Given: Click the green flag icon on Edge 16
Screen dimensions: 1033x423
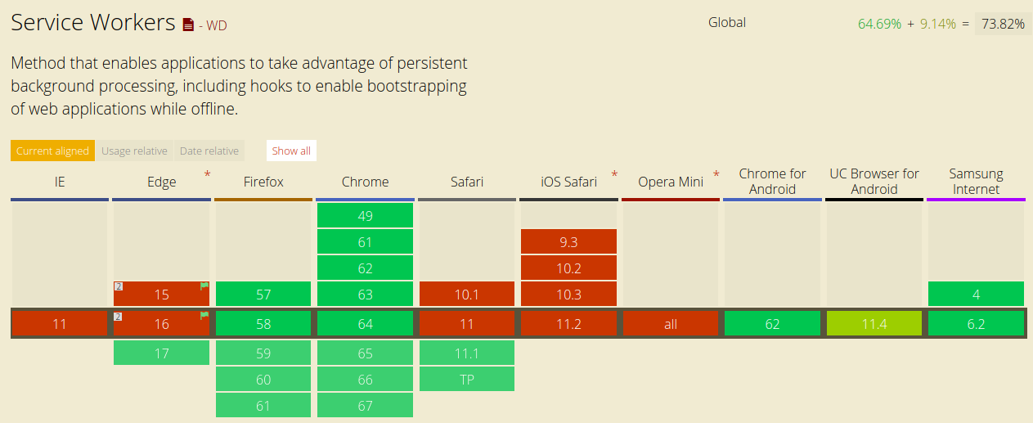Looking at the screenshot, I should click(204, 316).
